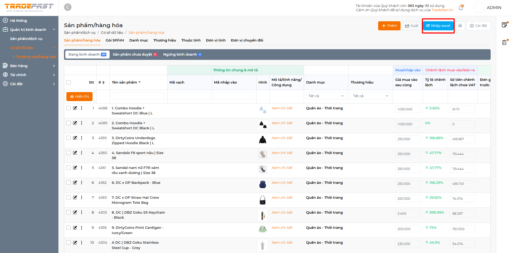
Task: Click the orange Thêm button
Action: [389, 26]
